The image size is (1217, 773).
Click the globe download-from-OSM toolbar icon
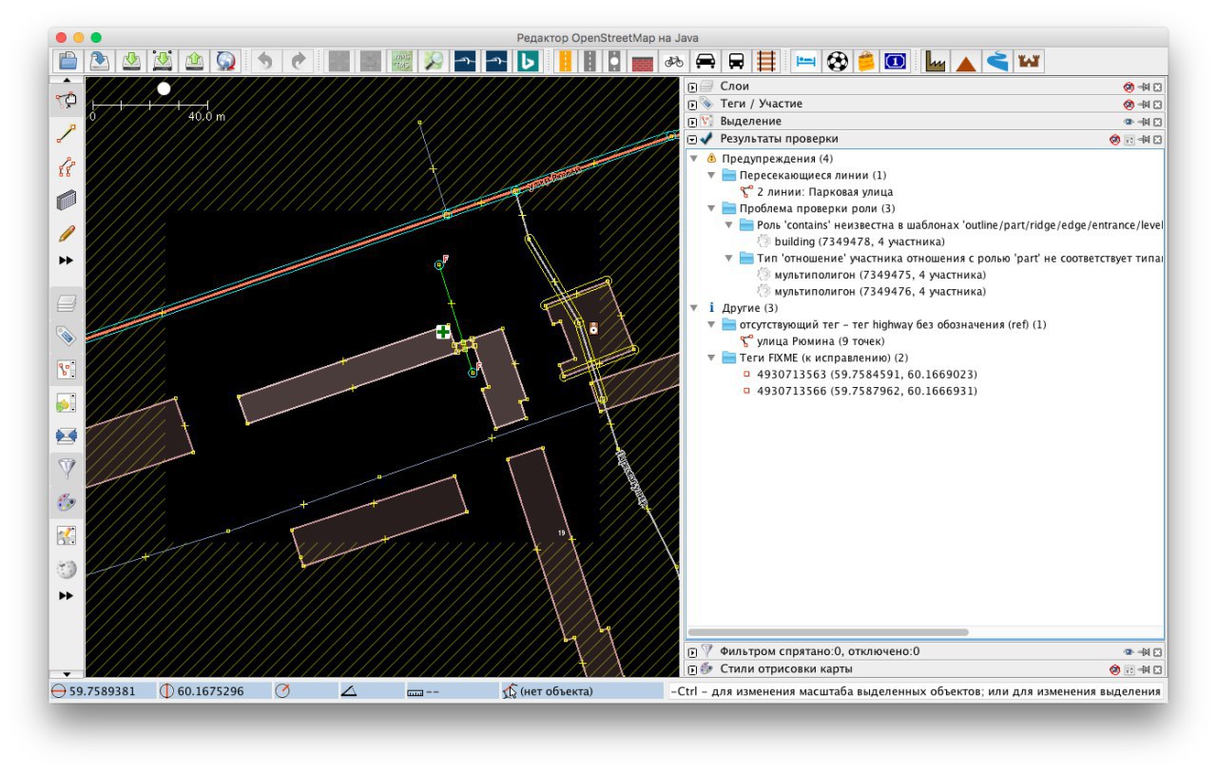coord(225,62)
